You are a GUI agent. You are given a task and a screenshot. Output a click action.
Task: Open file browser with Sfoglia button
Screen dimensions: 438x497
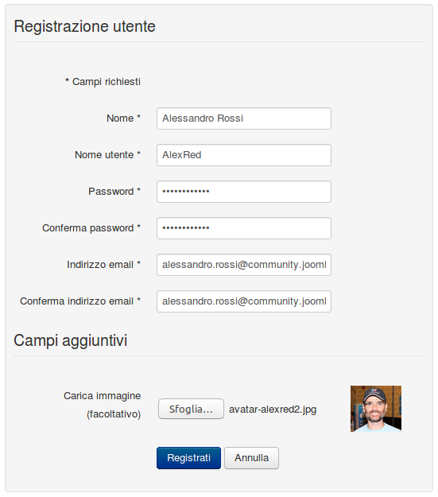(191, 409)
